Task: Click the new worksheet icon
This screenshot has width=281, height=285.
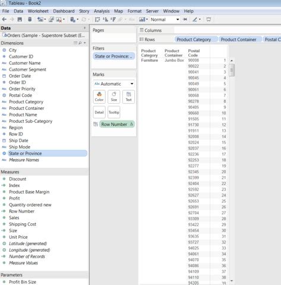Action: point(40,20)
